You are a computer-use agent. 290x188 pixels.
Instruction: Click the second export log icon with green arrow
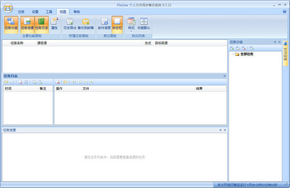pyautogui.click(x=40, y=82)
